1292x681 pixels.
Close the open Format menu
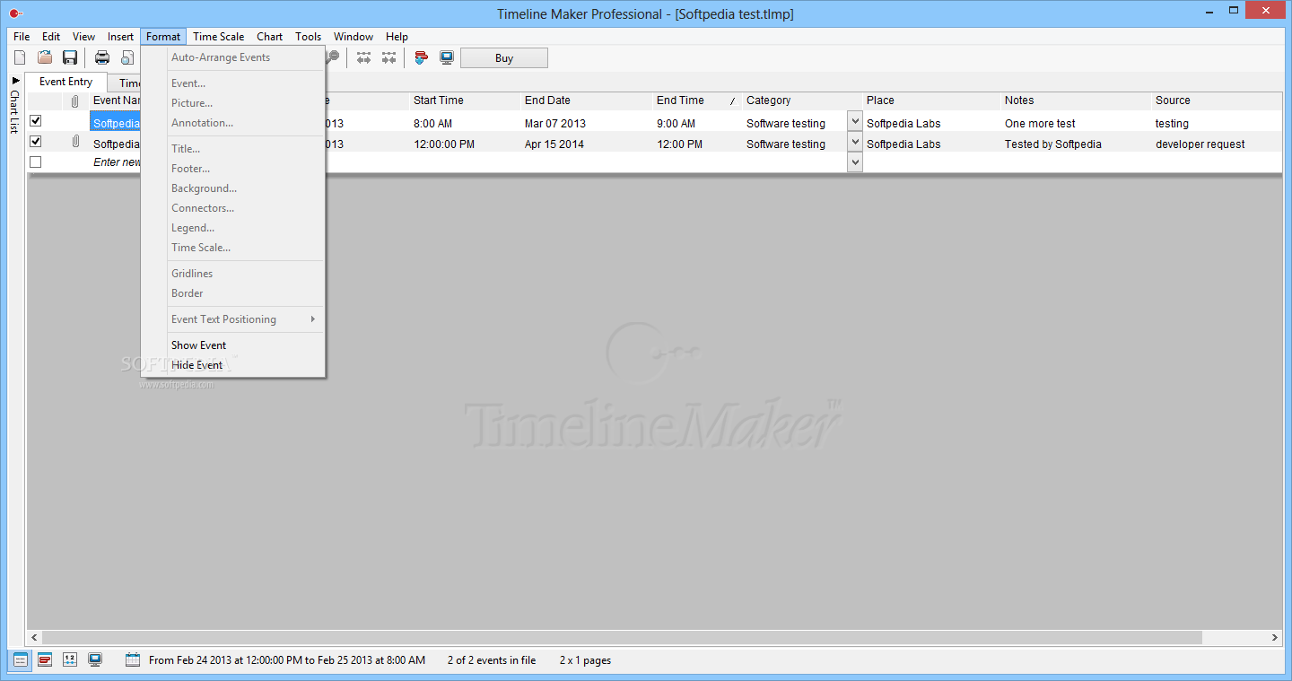point(163,37)
